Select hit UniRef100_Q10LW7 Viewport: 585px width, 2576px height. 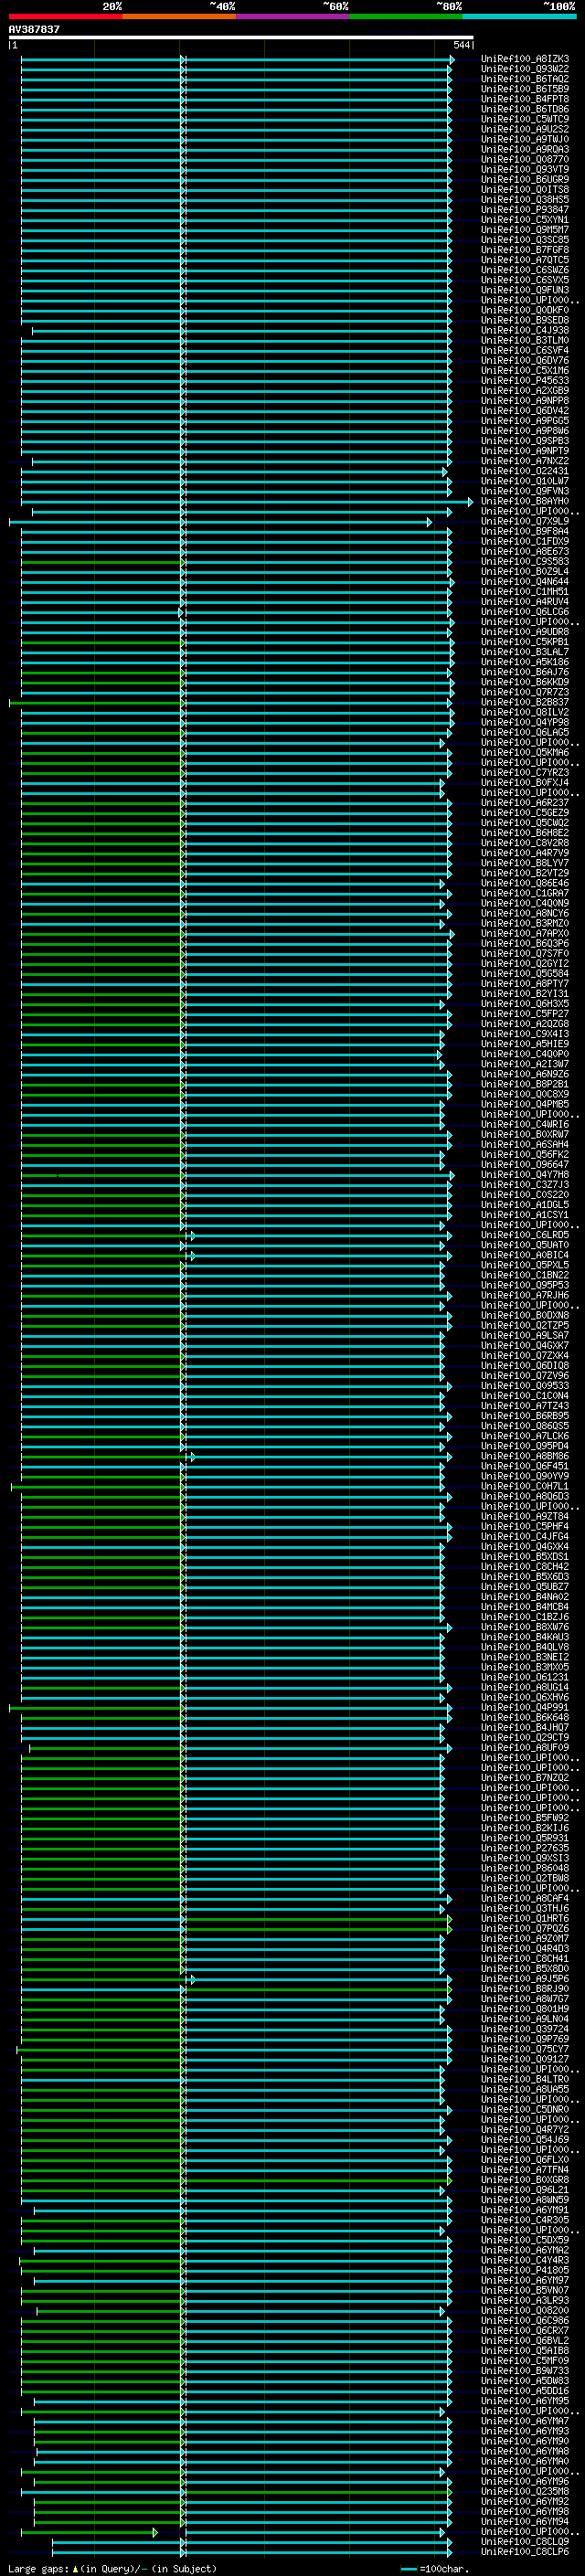click(524, 481)
